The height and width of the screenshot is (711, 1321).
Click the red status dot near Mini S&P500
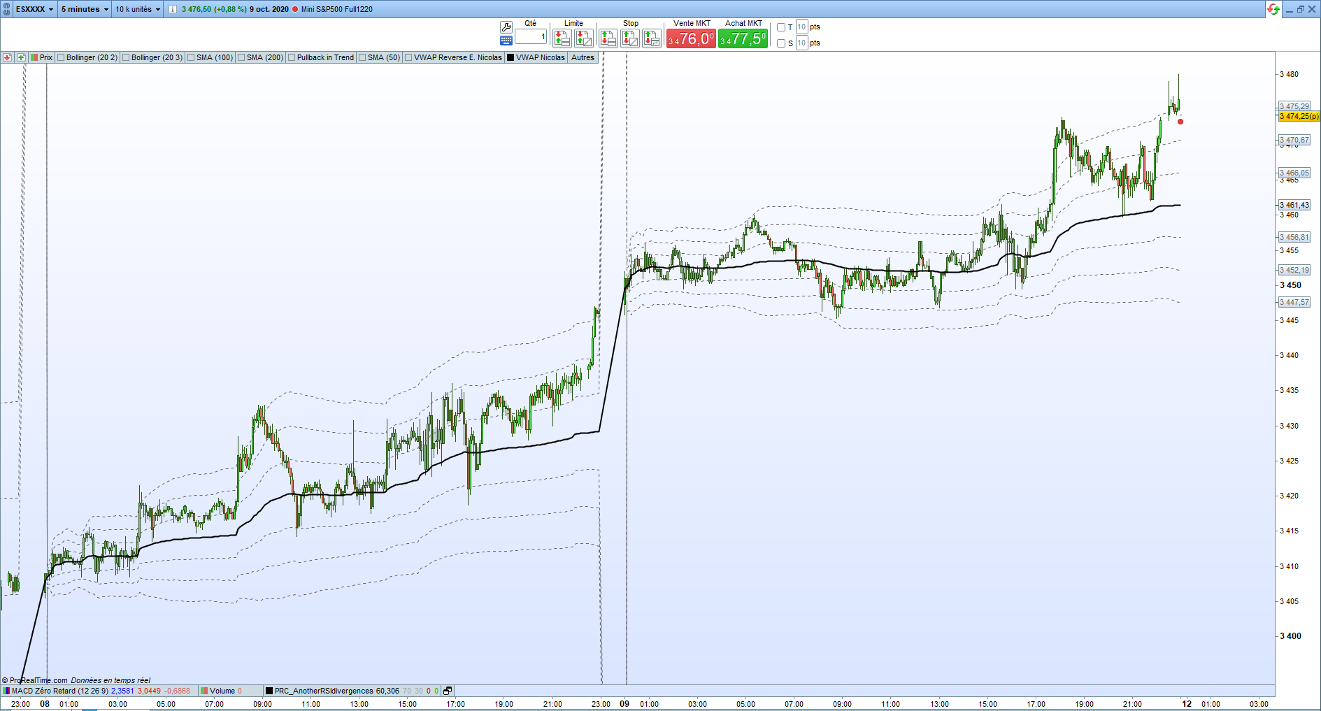(295, 9)
